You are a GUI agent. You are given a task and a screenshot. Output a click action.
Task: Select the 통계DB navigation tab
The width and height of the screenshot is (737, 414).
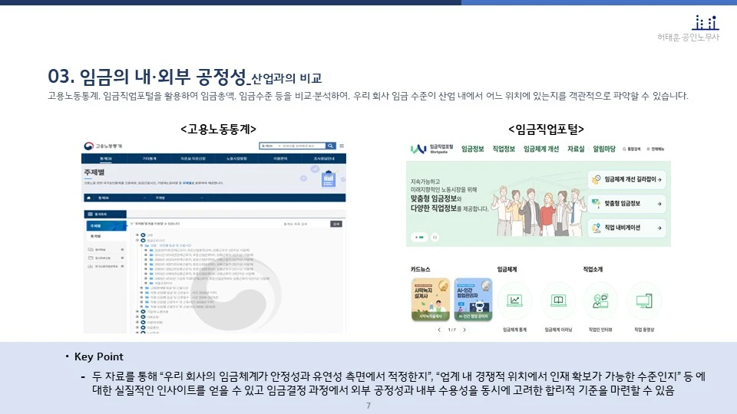click(x=106, y=159)
